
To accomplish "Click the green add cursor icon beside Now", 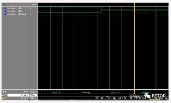I will point(6,92).
